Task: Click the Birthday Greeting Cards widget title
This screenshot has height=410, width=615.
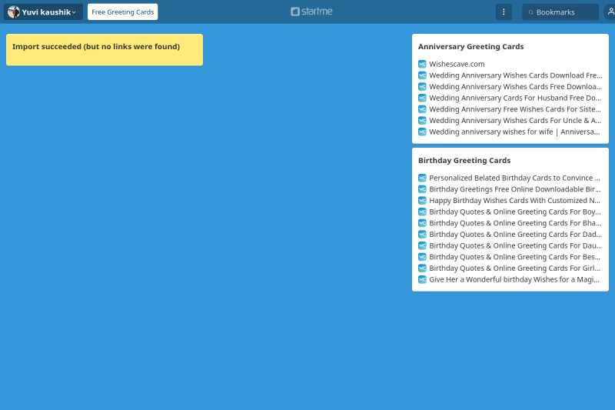Action: 464,161
